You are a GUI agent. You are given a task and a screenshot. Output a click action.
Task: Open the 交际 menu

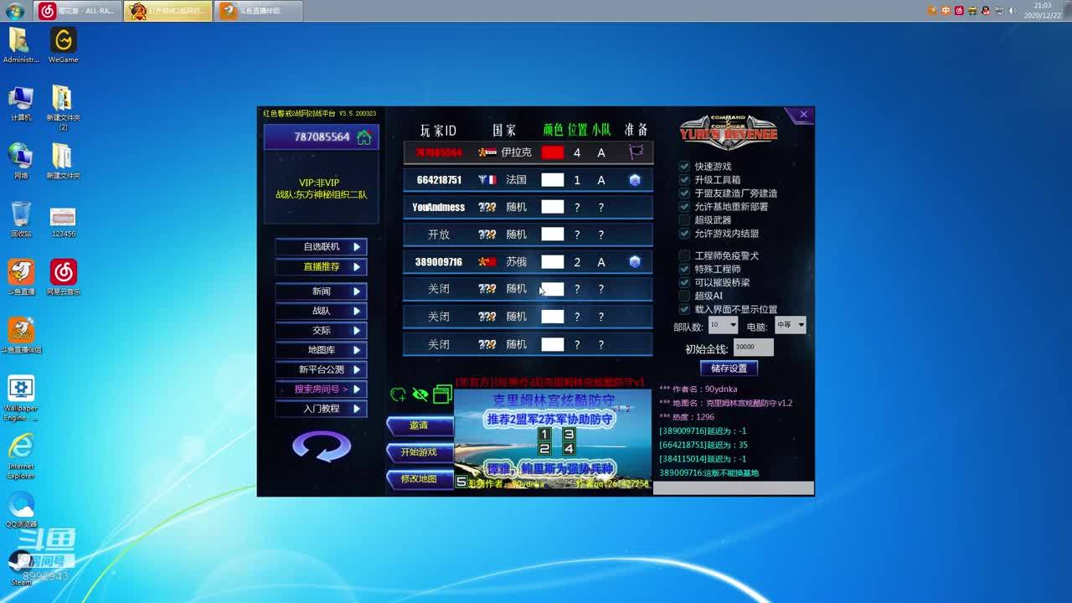pyautogui.click(x=321, y=331)
